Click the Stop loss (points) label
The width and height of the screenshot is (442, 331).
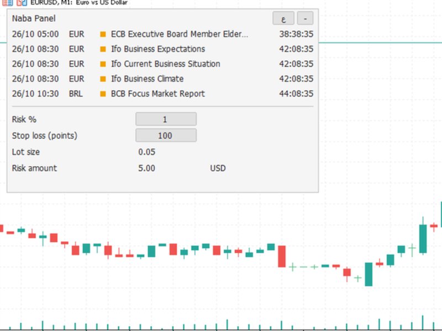[x=45, y=136]
